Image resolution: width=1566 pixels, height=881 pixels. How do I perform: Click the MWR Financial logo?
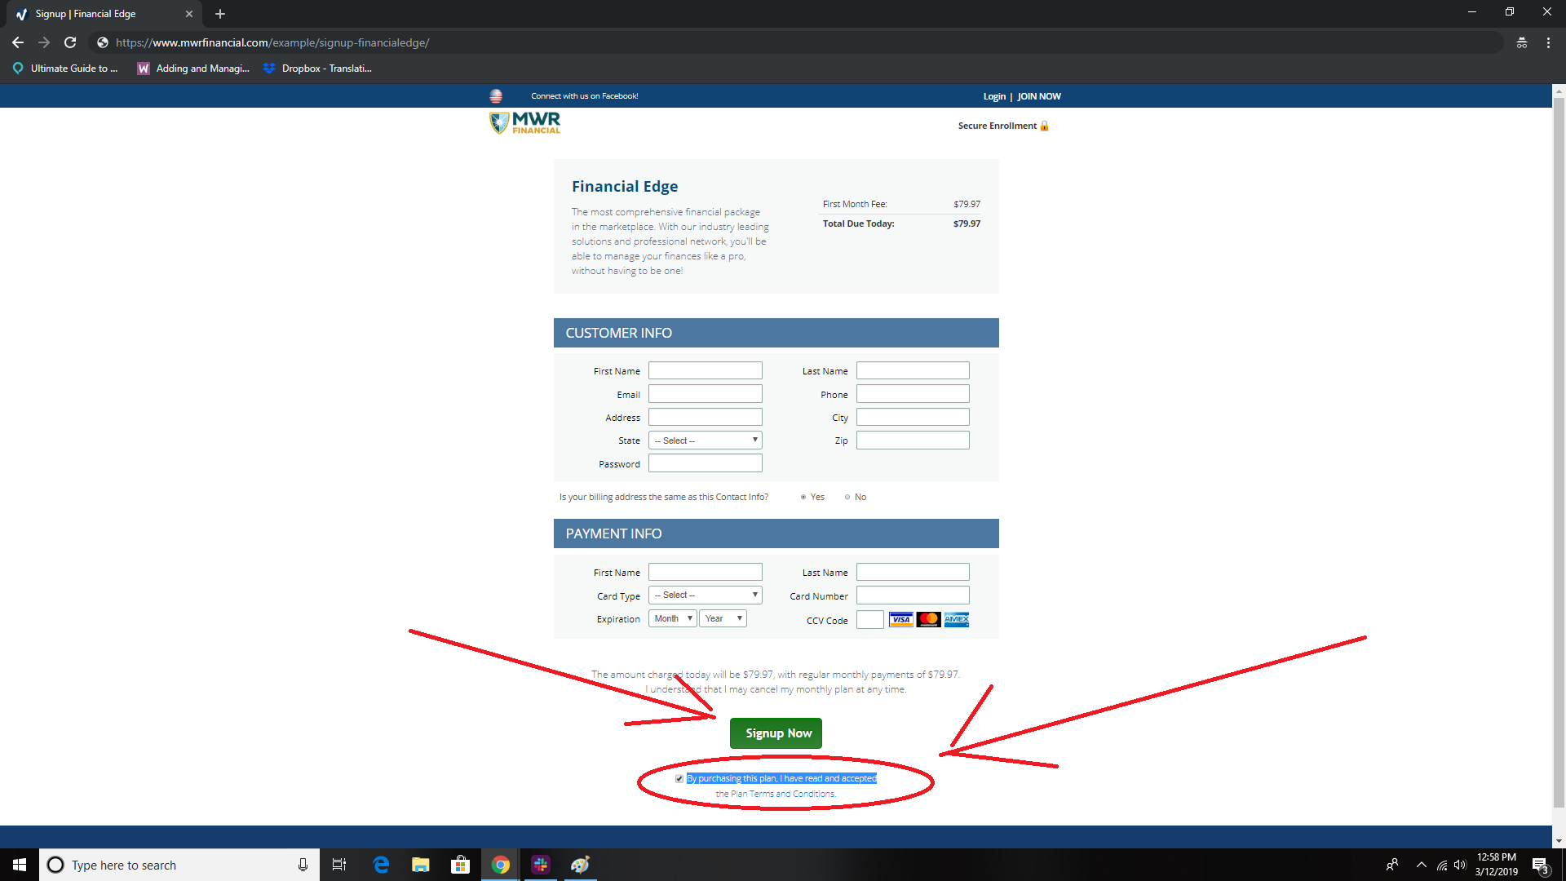coord(525,123)
